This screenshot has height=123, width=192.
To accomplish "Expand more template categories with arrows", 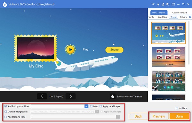I will point(190,17).
